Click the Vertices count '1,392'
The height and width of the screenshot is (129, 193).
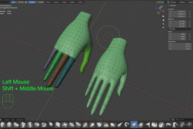(9, 11)
